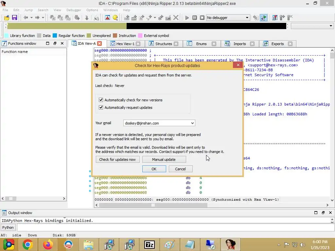Switch to the Exports tab
Image resolution: width=335 pixels, height=251 pixels.
[277, 43]
